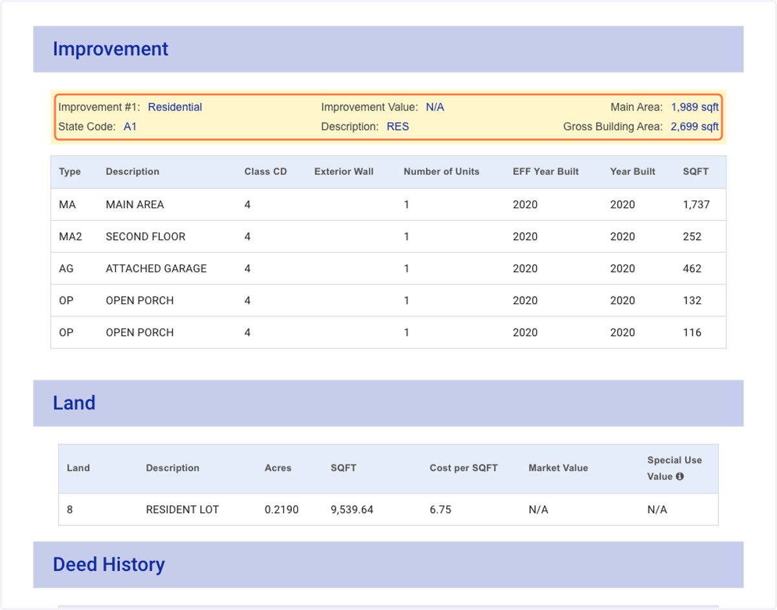Click the Cost per SQFT column header

click(464, 468)
